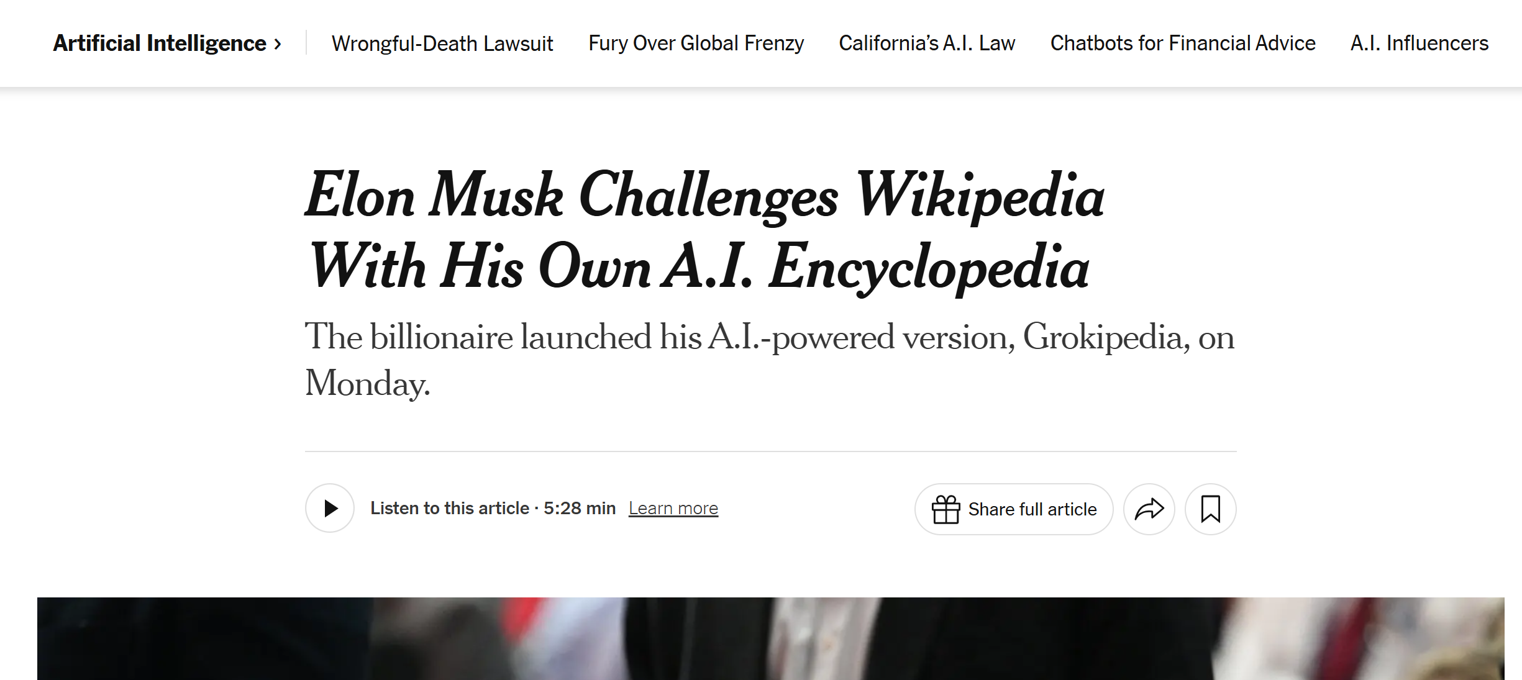Play the article audio

(x=330, y=509)
